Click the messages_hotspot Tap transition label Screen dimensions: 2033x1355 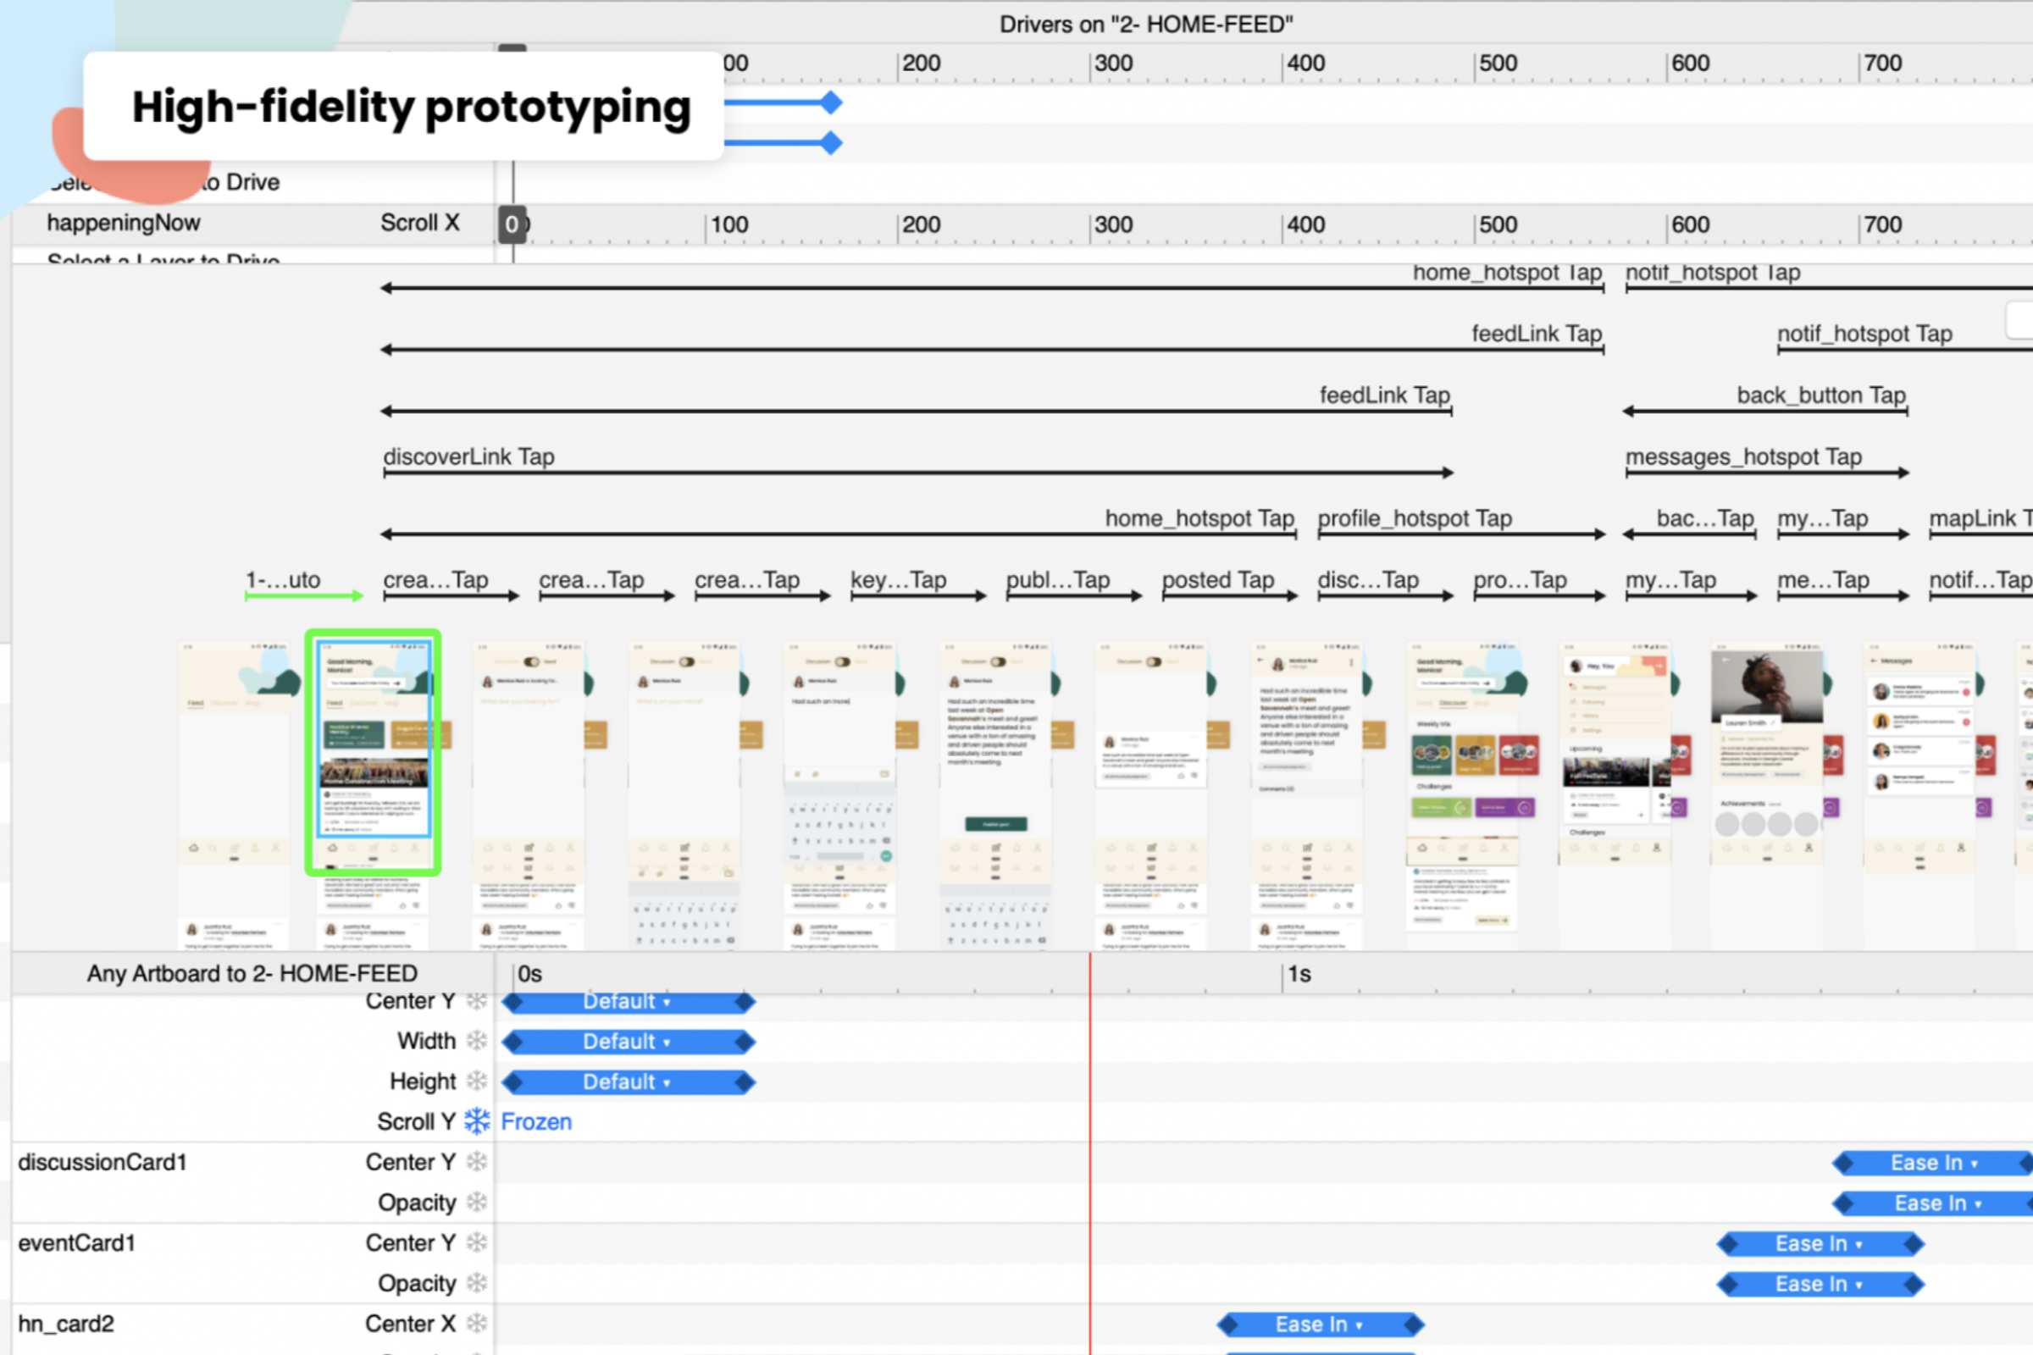tap(1742, 456)
